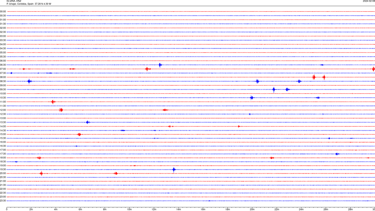Click the 22m axis tick label
Viewport: 375px width, 211px height.
[x=277, y=209]
